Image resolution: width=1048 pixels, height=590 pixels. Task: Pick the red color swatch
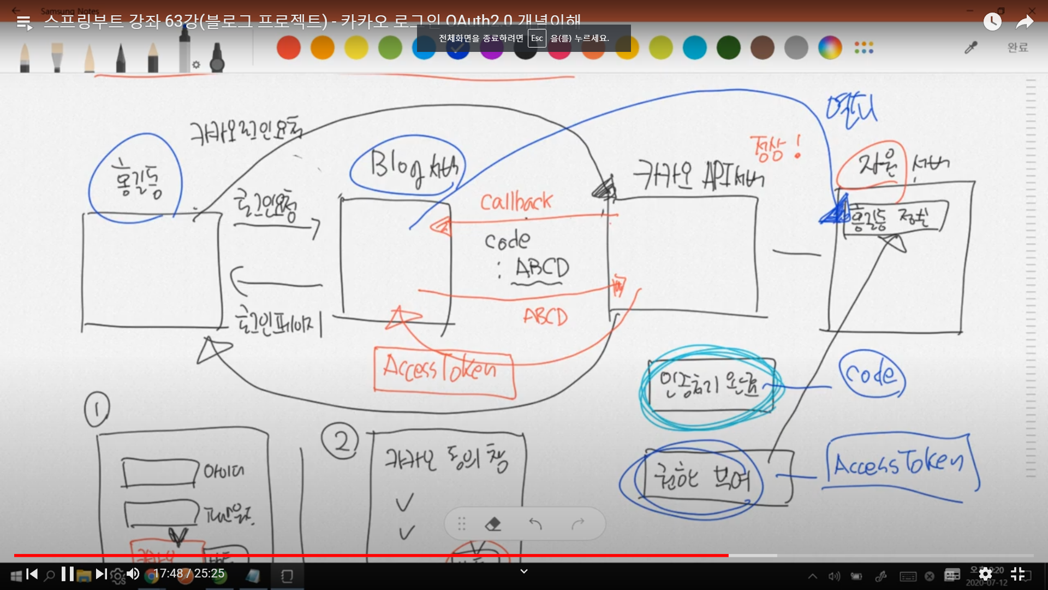tap(289, 48)
